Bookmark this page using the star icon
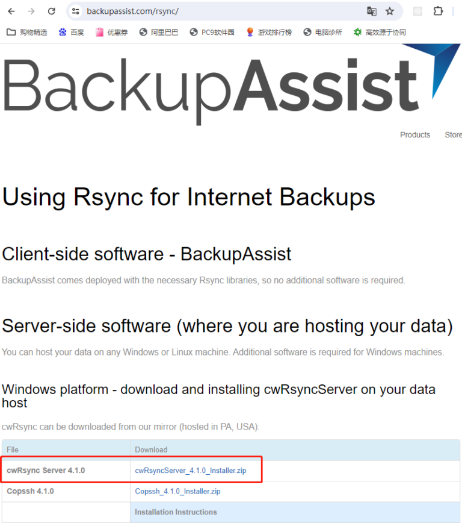The height and width of the screenshot is (523, 462). (390, 11)
